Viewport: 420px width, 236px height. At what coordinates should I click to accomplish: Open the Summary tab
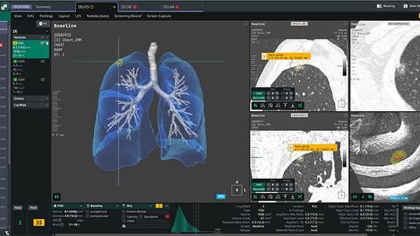pos(43,7)
